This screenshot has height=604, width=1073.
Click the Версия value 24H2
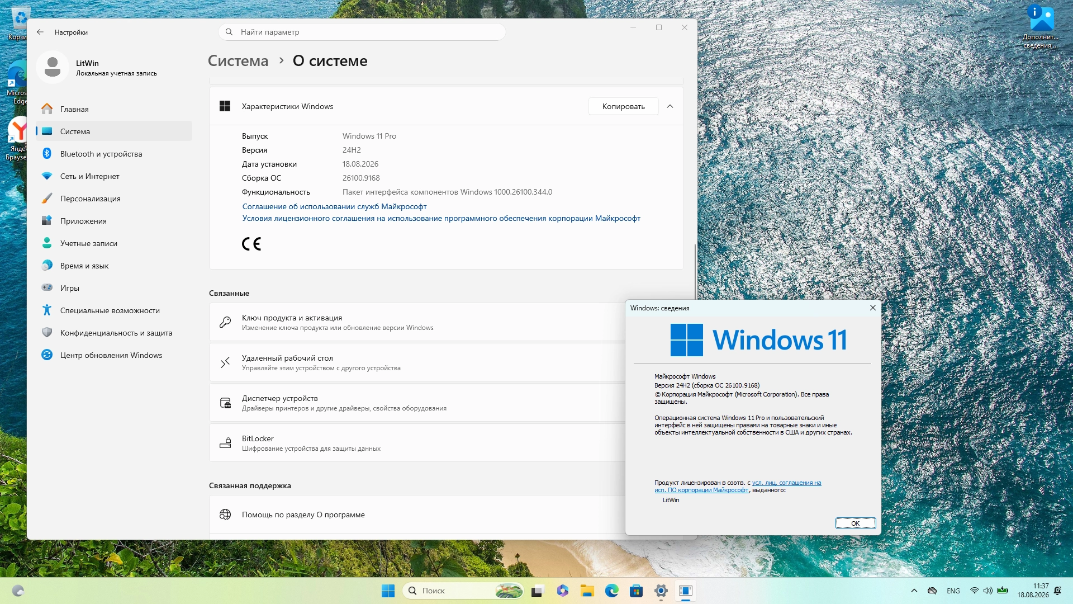[x=352, y=150]
